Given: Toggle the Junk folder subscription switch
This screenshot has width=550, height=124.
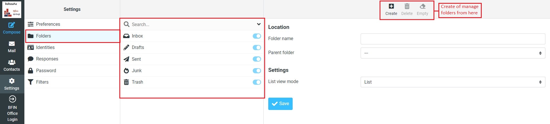Looking at the screenshot, I should (257, 71).
